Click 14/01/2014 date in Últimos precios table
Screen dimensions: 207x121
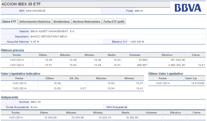[17, 60]
